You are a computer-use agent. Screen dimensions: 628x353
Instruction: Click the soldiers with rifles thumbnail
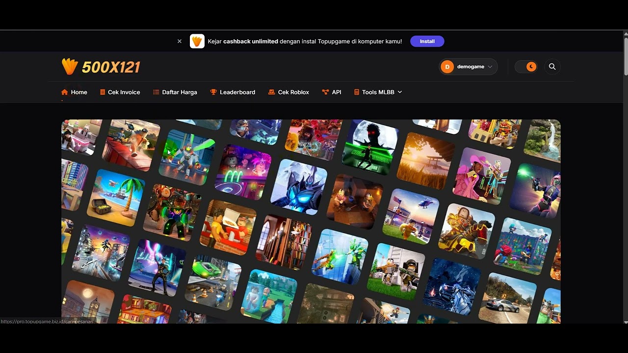pyautogui.click(x=396, y=271)
